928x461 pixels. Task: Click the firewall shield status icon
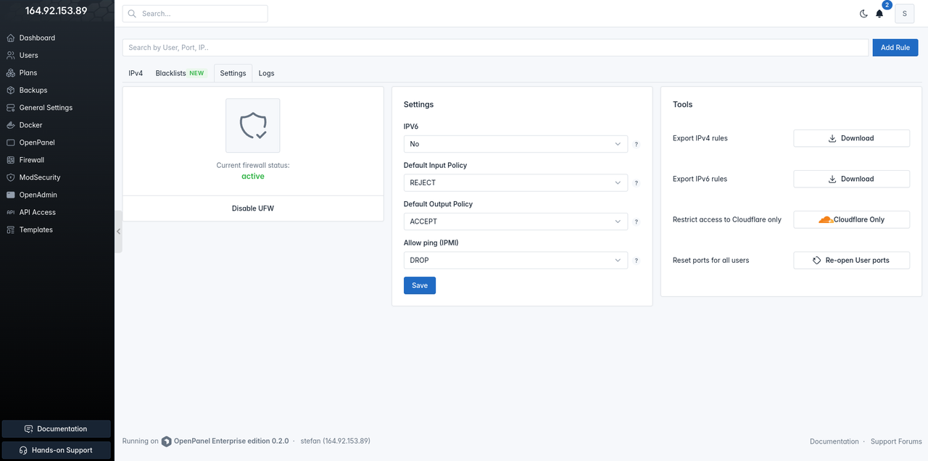[253, 126]
